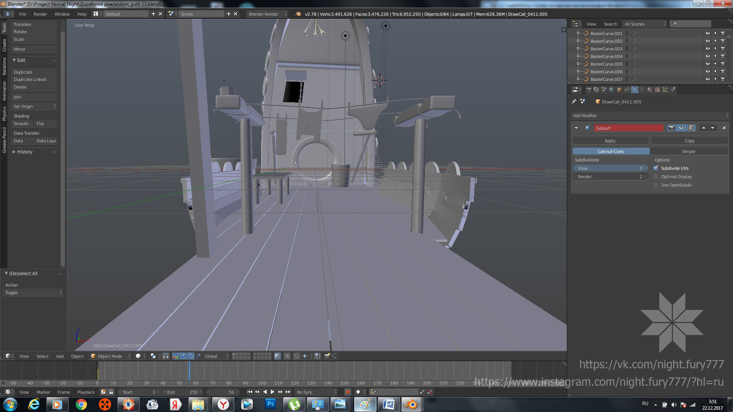Expand the History panel
Viewport: 733px width, 412px height.
(x=24, y=152)
